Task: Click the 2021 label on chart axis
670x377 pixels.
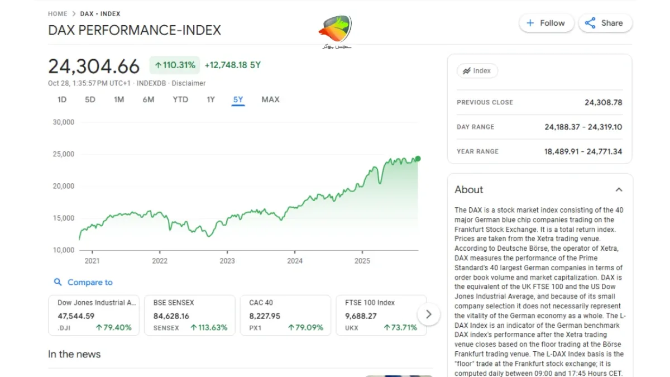Action: [92, 261]
